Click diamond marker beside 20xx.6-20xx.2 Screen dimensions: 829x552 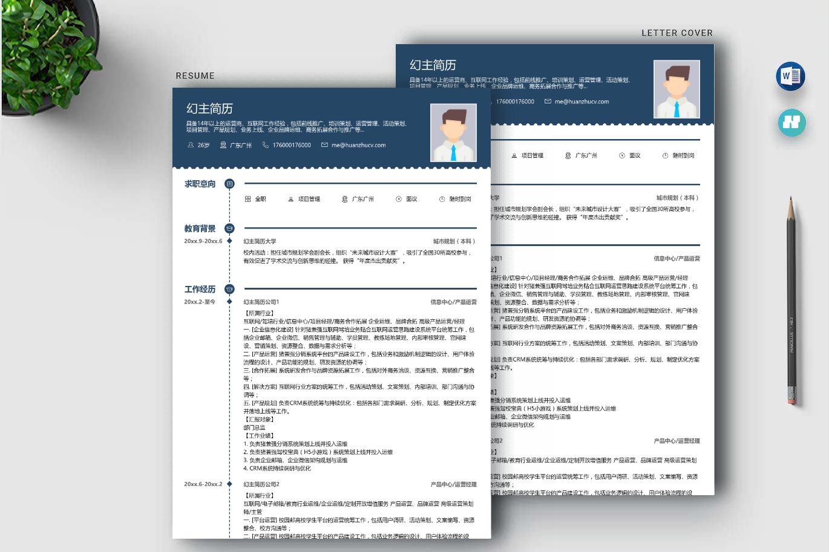[x=229, y=484]
